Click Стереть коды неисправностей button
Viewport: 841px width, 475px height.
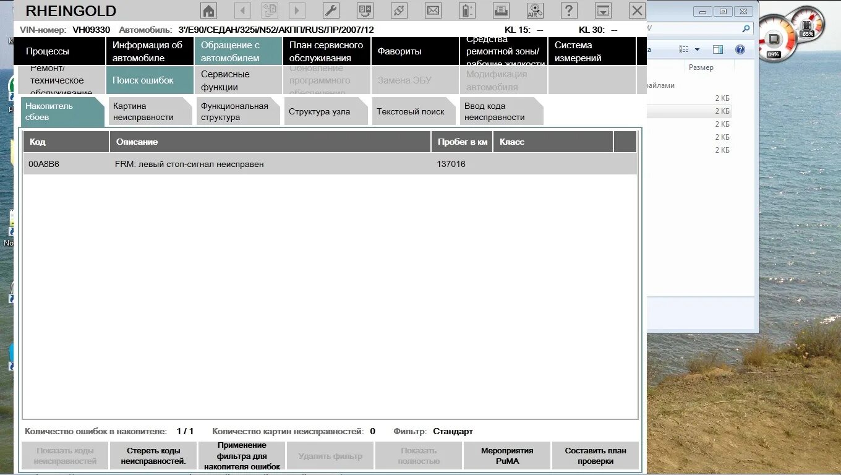click(153, 456)
